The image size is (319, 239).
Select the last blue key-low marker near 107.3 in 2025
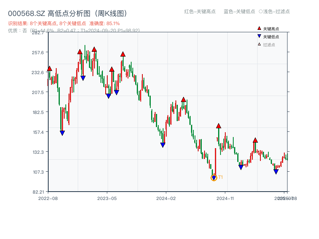click(276, 172)
